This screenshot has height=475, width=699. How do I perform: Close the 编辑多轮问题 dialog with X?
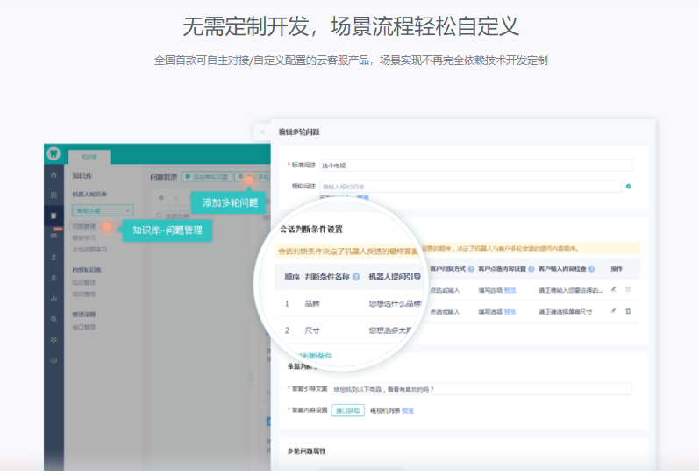tap(261, 131)
